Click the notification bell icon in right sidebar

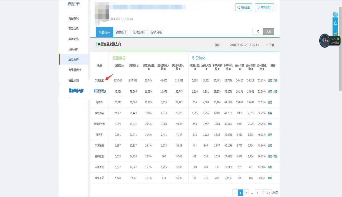pyautogui.click(x=335, y=23)
